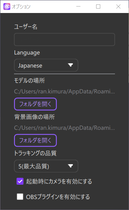Image resolution: width=129 pixels, height=210 pixels.
Task: Minimize the オプション window
Action: 78,6
